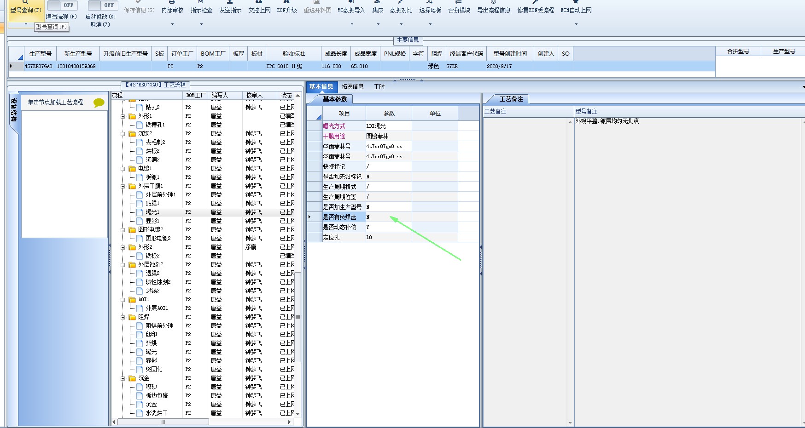Viewport: 805px width, 428px height.
Task: Click the document icon beside 终固化
Action: (140, 370)
